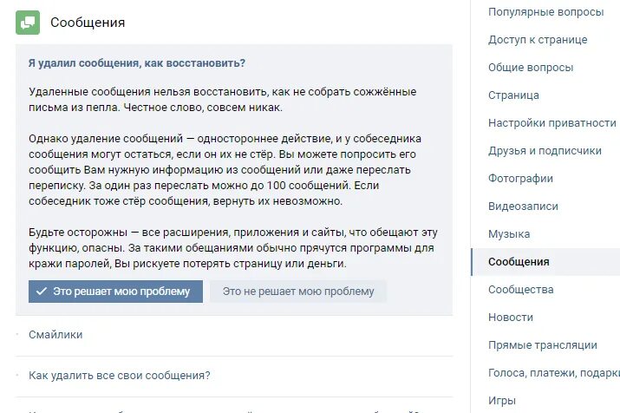Viewport: 620px width, 413px height.
Task: Collapse question 'Я удалил сообщения, как восстановить?'
Action: tap(137, 63)
